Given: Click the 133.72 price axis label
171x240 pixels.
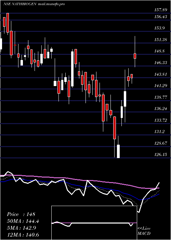Looking at the screenshot, I should point(160,120).
